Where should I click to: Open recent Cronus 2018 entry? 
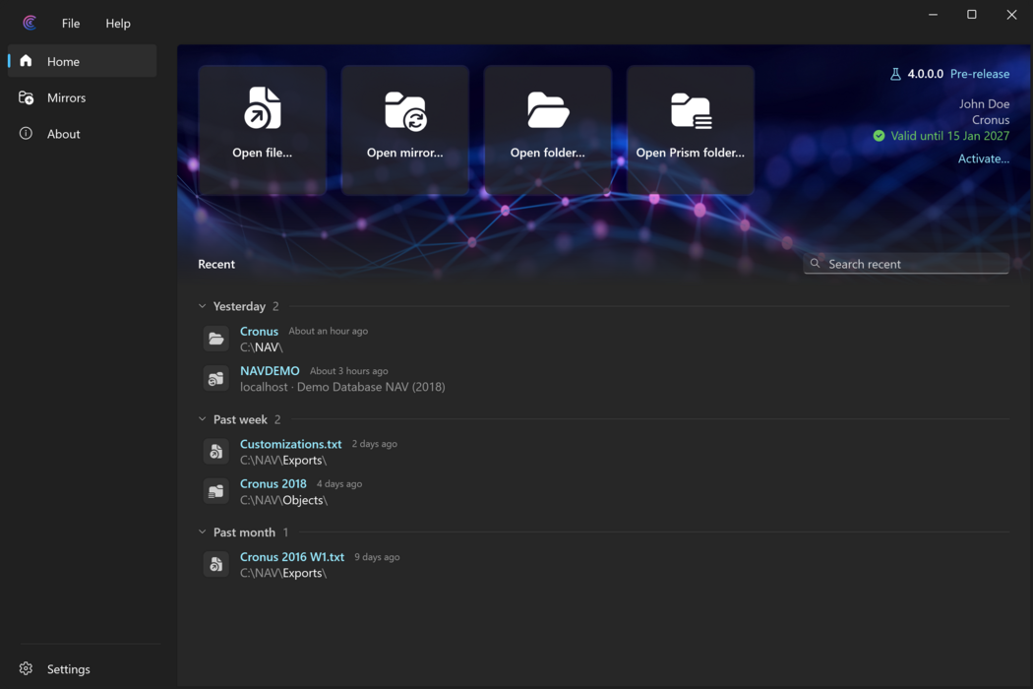click(x=273, y=483)
